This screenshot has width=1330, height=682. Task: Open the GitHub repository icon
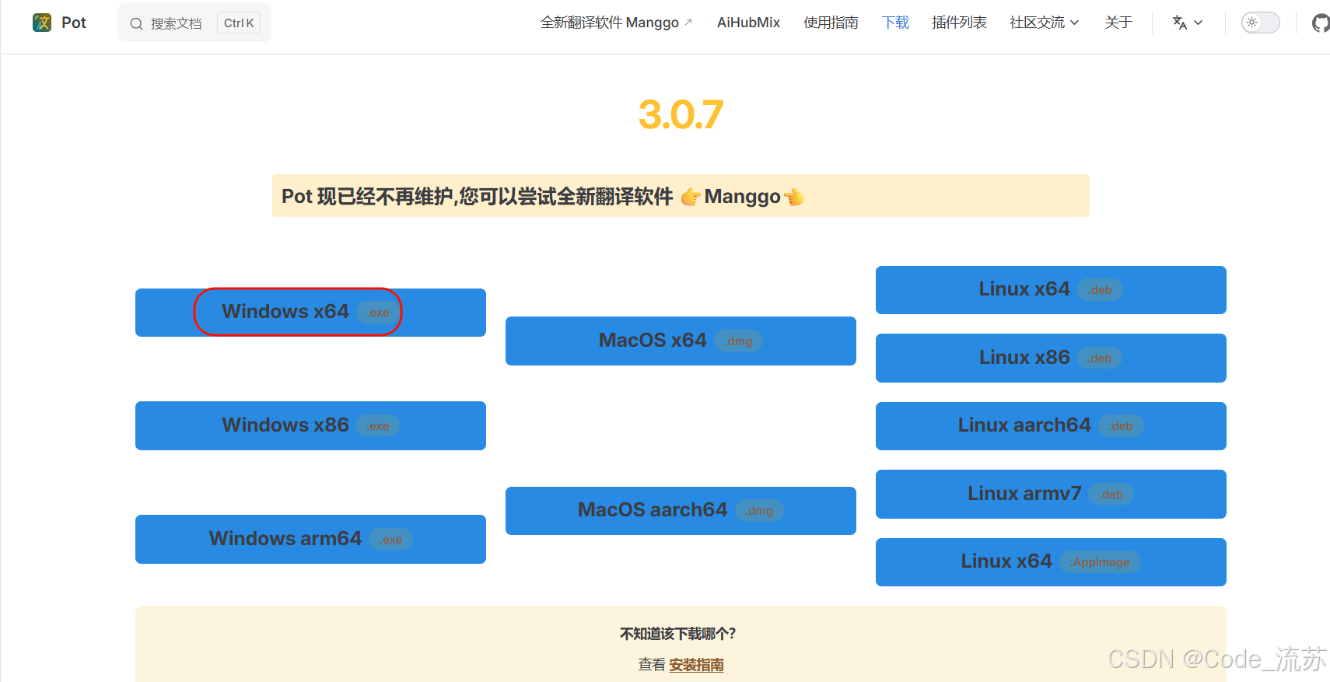[x=1321, y=23]
